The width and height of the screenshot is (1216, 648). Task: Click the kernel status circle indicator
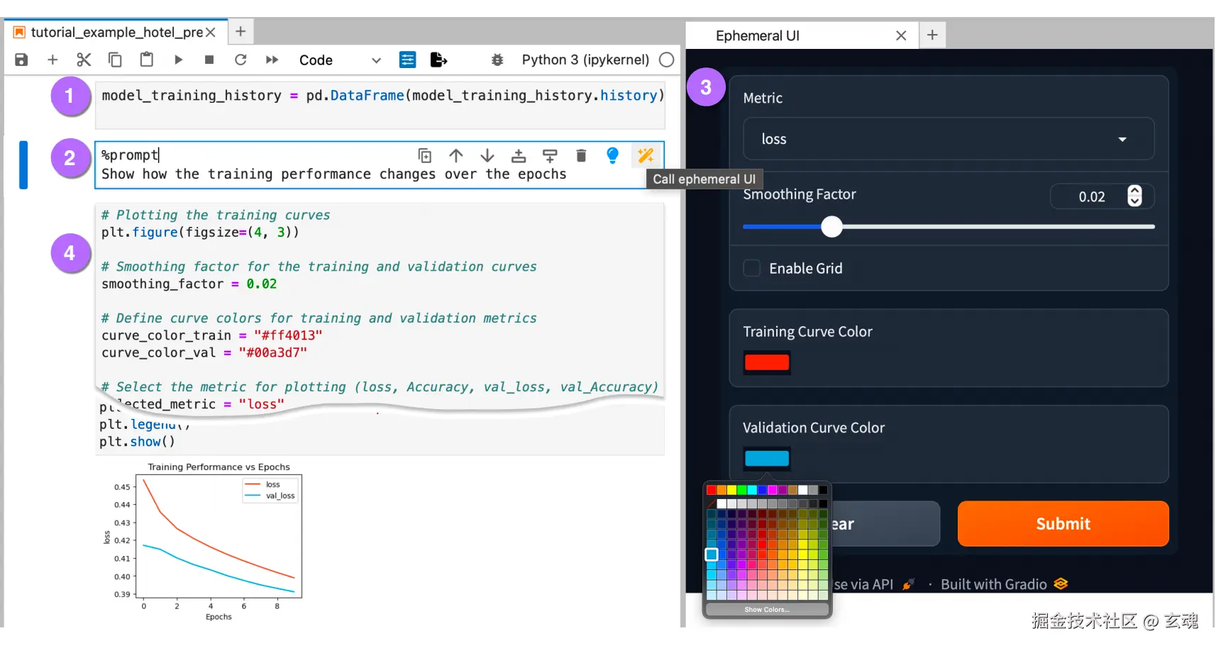pyautogui.click(x=666, y=60)
